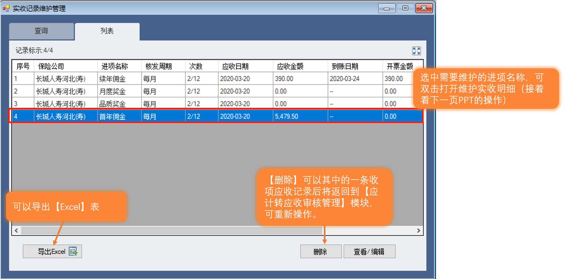Click the Excel icon on export button
Viewport: 565px width, 279px height.
pyautogui.click(x=73, y=252)
